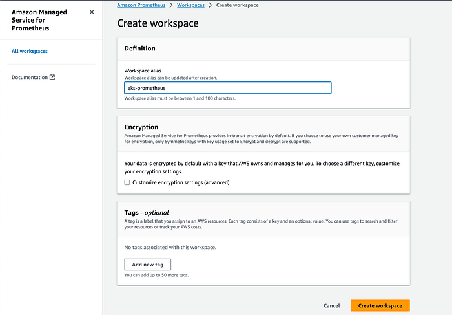Close the side navigation panel
452x315 pixels.
[92, 12]
